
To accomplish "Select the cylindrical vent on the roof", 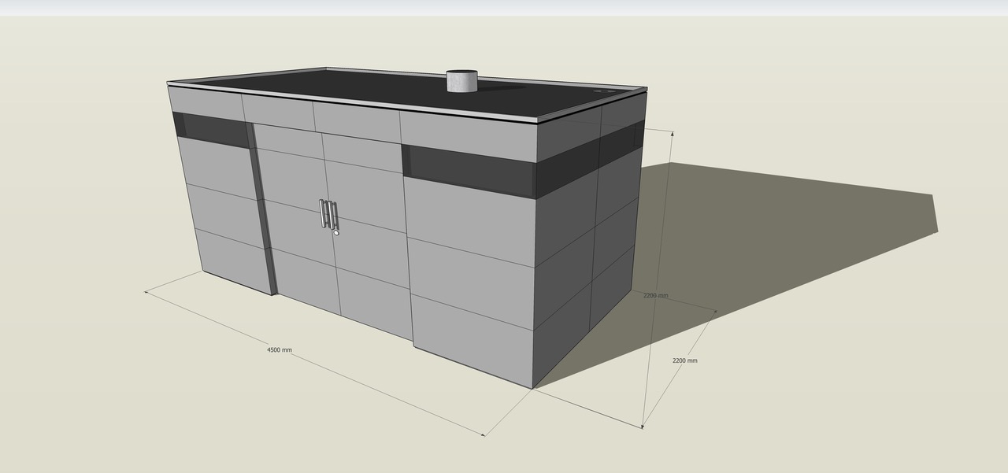I will coord(461,81).
